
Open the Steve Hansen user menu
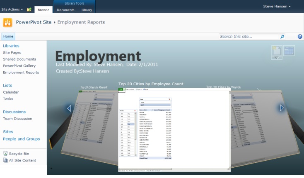tap(277, 6)
